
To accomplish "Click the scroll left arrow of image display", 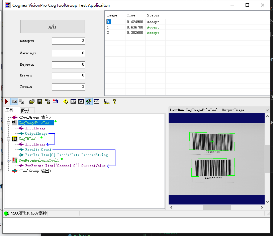I will click(171, 207).
